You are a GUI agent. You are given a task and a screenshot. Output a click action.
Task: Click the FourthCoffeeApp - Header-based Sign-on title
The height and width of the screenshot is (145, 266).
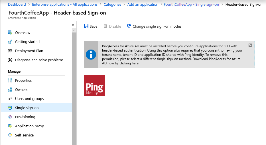57,13
